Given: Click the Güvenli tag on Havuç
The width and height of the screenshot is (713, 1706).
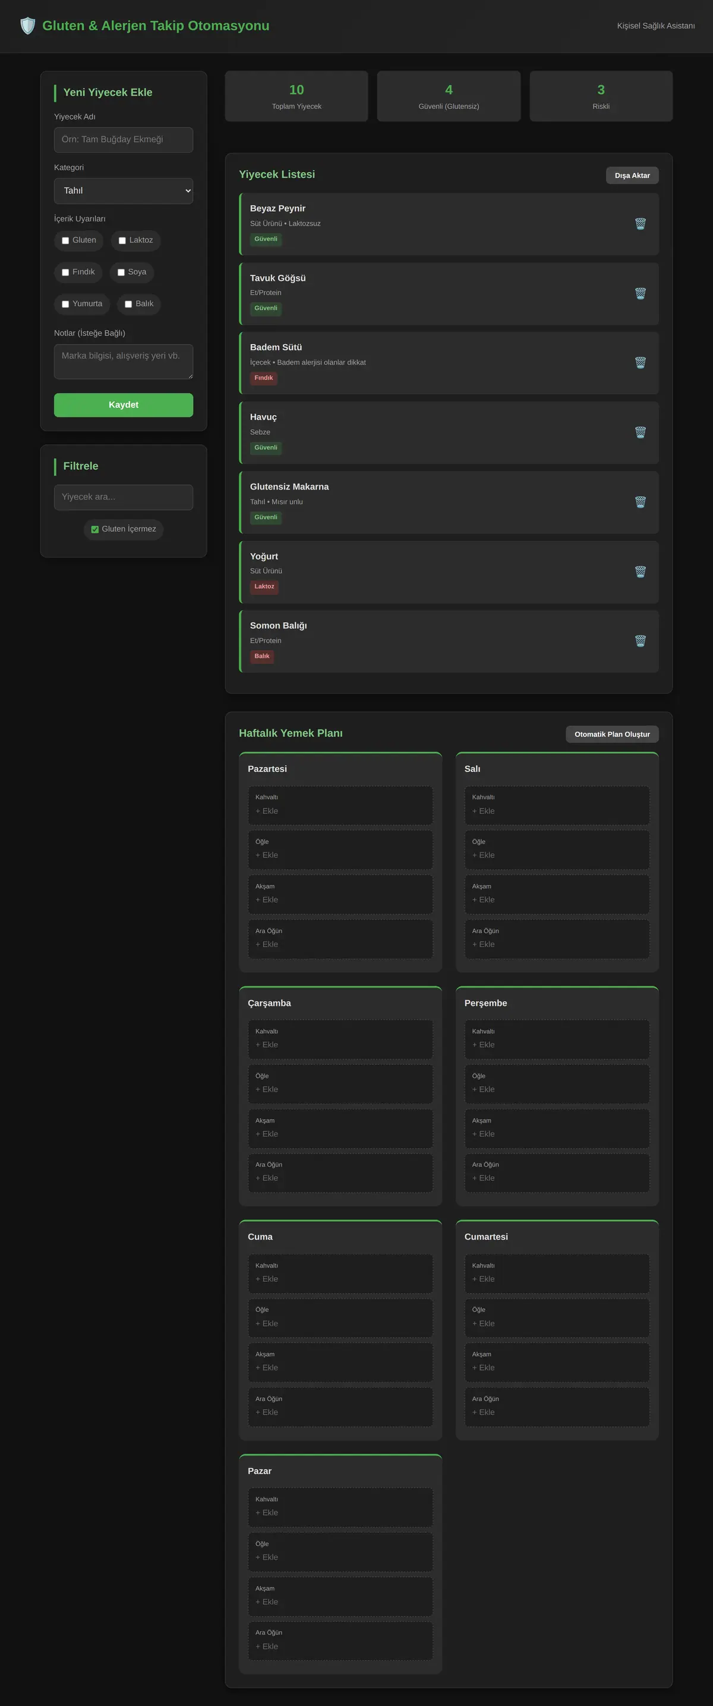Looking at the screenshot, I should click(x=266, y=448).
